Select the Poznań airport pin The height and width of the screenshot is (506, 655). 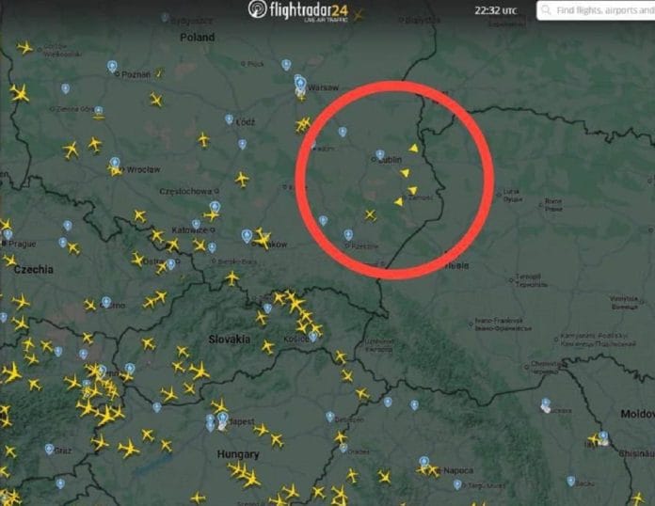(112, 67)
